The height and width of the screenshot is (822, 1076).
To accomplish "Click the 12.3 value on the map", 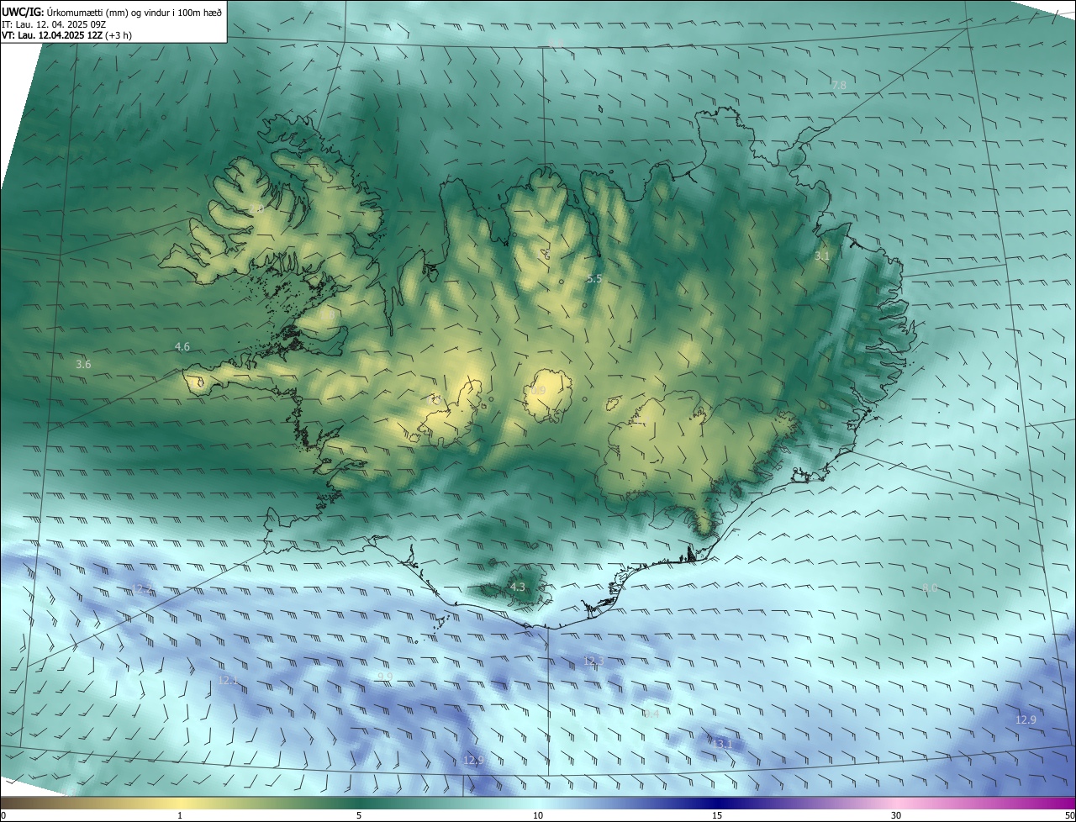I will point(594,661).
